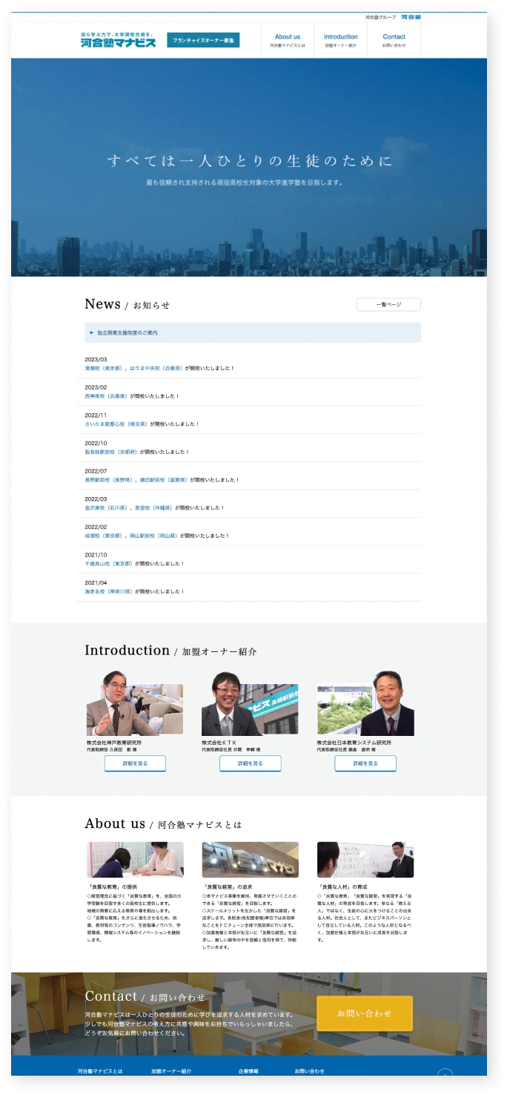Open footer link 企業情報
Image resolution: width=507 pixels, height=1095 pixels.
point(248,1071)
